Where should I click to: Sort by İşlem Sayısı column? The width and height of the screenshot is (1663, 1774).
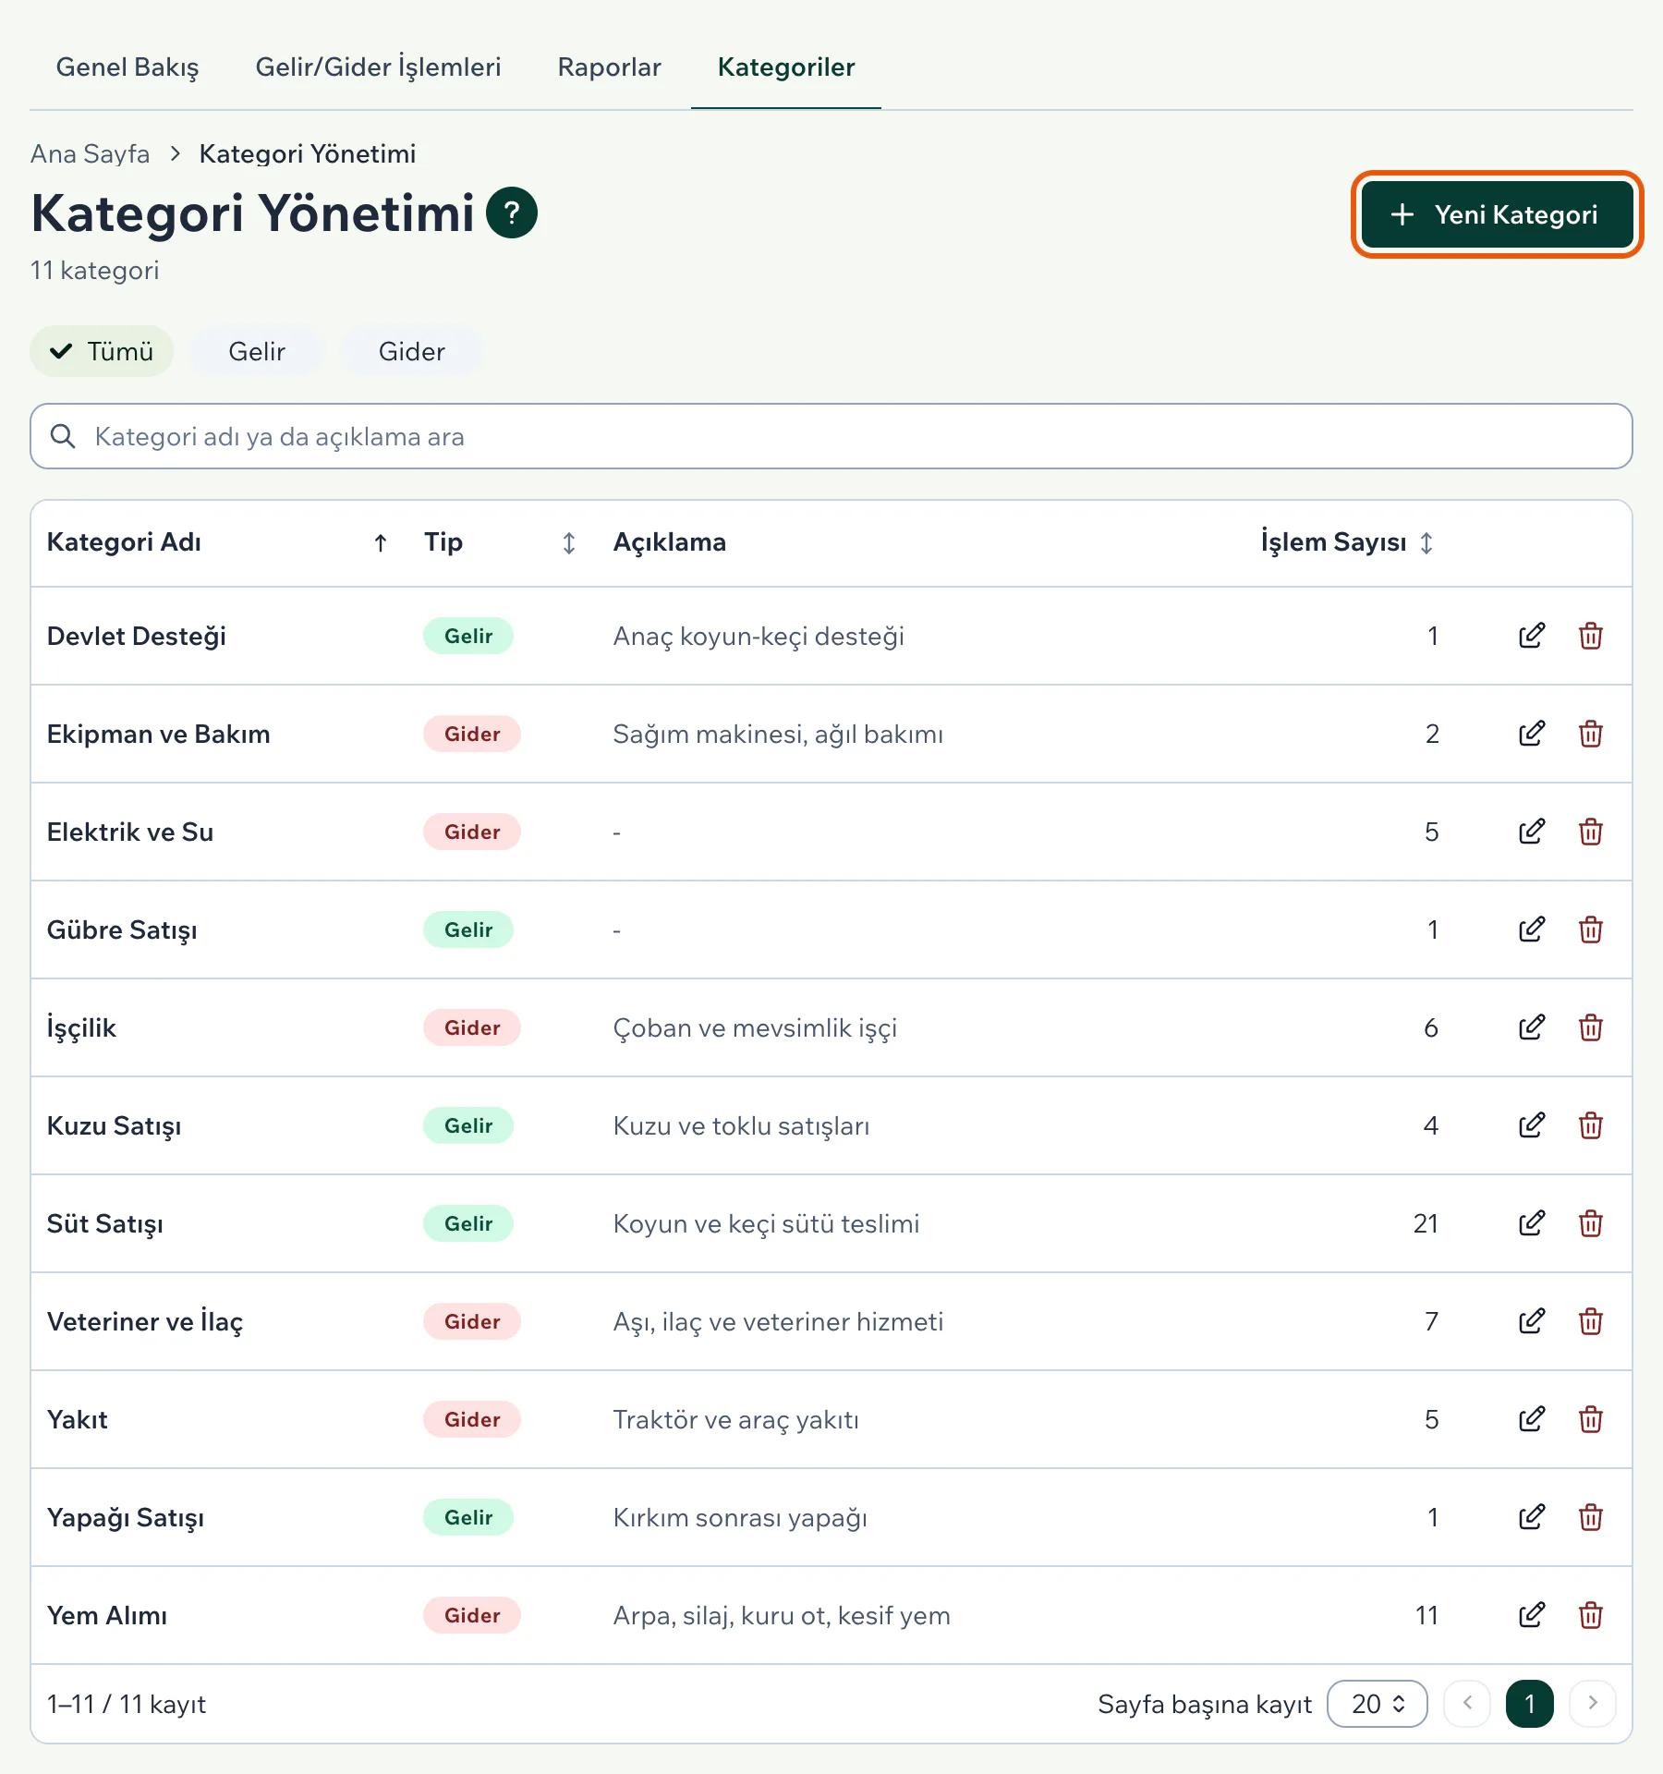tap(1426, 542)
